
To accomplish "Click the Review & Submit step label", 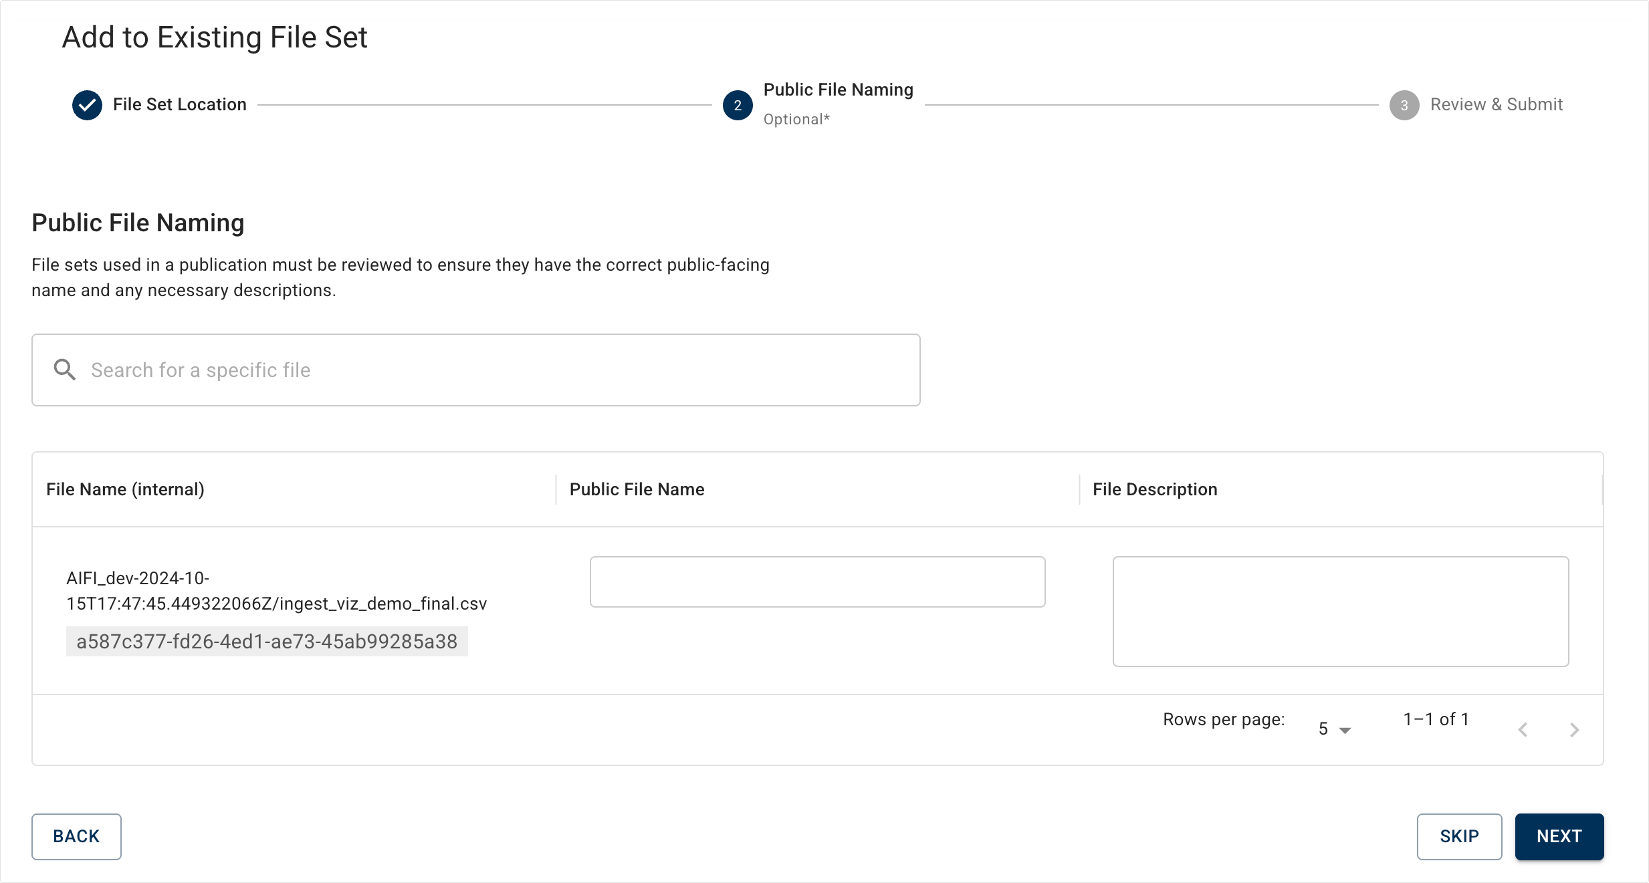I will pos(1496,104).
